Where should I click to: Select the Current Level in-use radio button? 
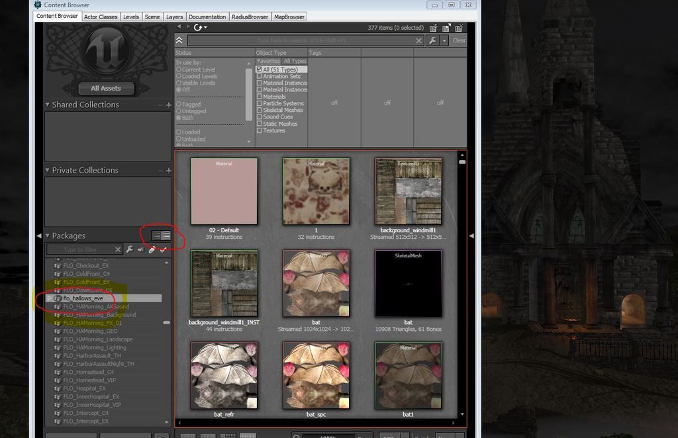pos(179,69)
